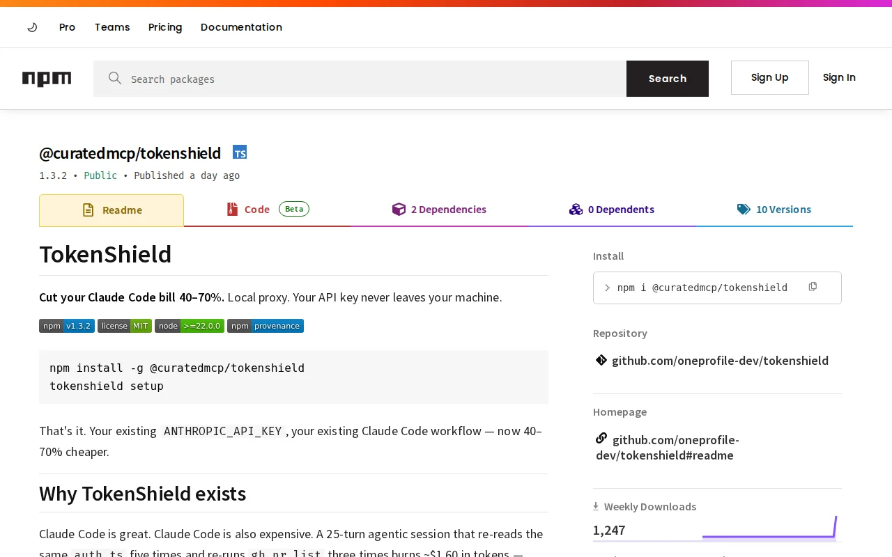Click the Published a day ago text
892x557 pixels.
187,175
